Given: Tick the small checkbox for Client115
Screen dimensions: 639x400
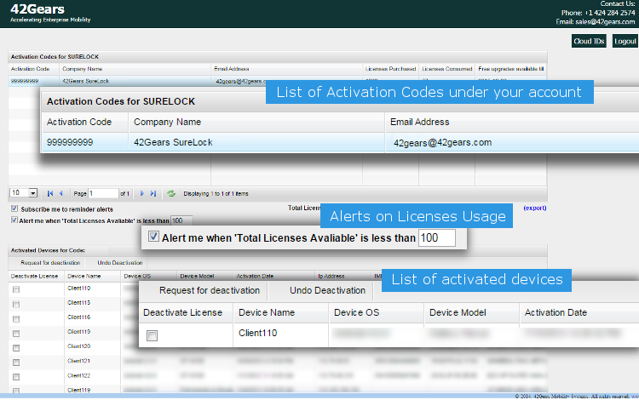Looking at the screenshot, I should (16, 304).
